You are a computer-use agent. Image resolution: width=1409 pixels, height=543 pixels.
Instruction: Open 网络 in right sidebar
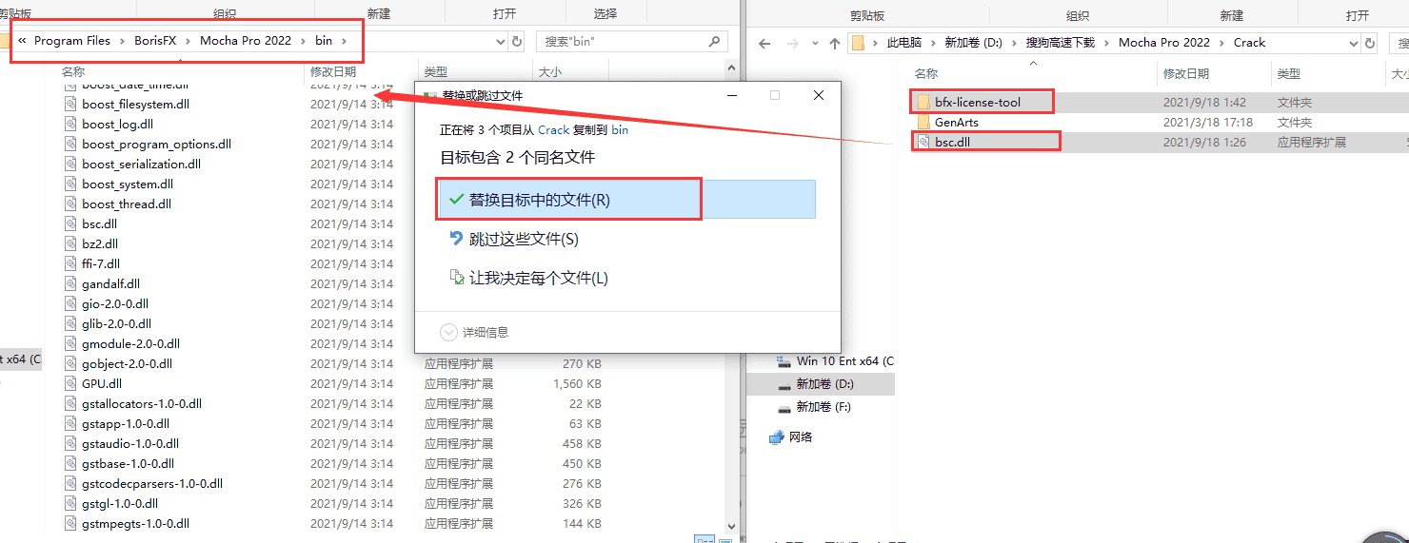[x=790, y=437]
